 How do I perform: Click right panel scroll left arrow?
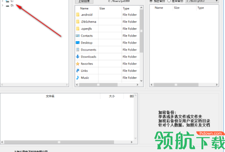(152, 85)
